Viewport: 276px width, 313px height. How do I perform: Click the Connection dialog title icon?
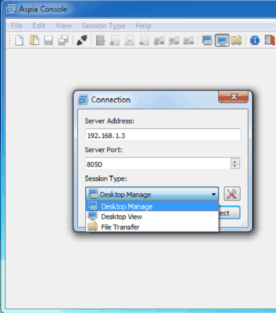[x=83, y=100]
